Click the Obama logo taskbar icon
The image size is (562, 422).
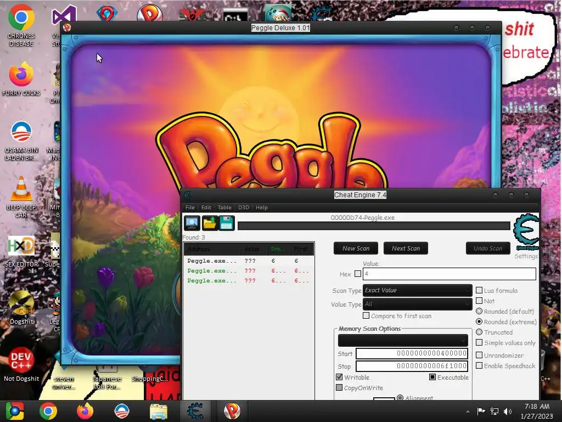point(122,411)
